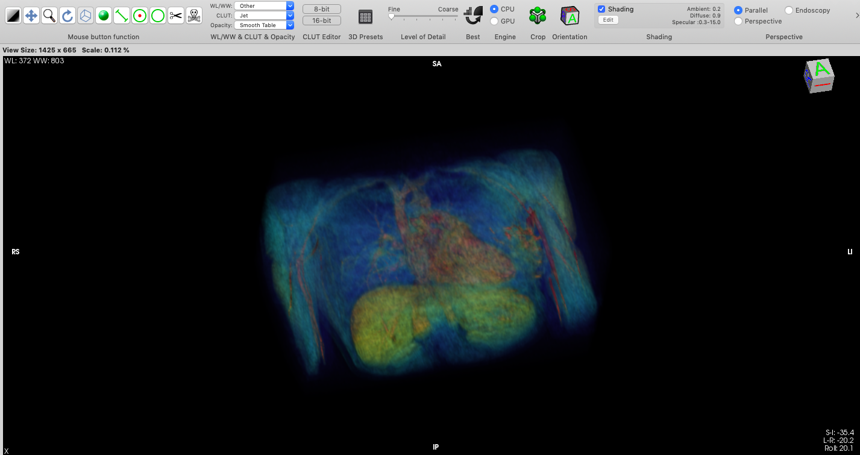Screen dimensions: 860x455
Task: Select the skull bone removal tool
Action: point(193,16)
